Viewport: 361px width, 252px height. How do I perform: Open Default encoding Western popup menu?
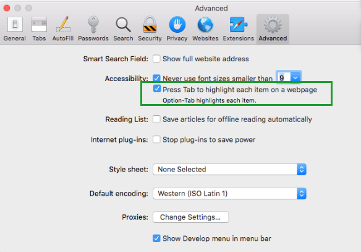click(229, 193)
